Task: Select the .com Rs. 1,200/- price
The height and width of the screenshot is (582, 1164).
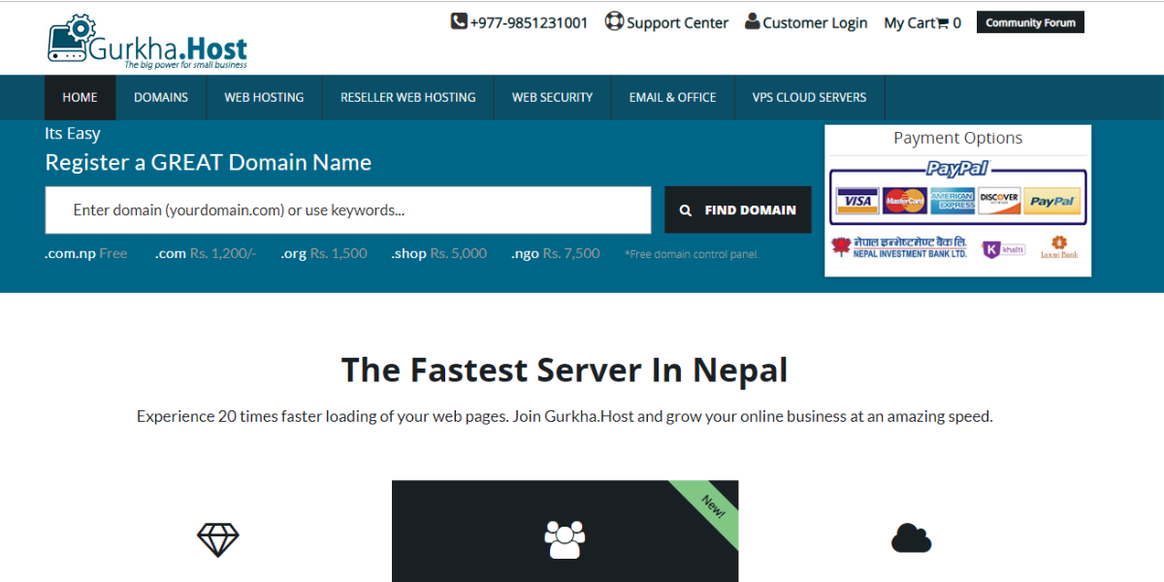Action: click(206, 253)
